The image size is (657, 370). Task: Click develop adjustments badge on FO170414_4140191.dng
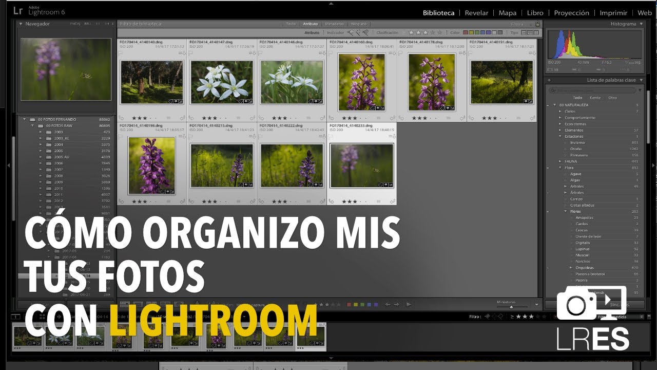click(531, 102)
